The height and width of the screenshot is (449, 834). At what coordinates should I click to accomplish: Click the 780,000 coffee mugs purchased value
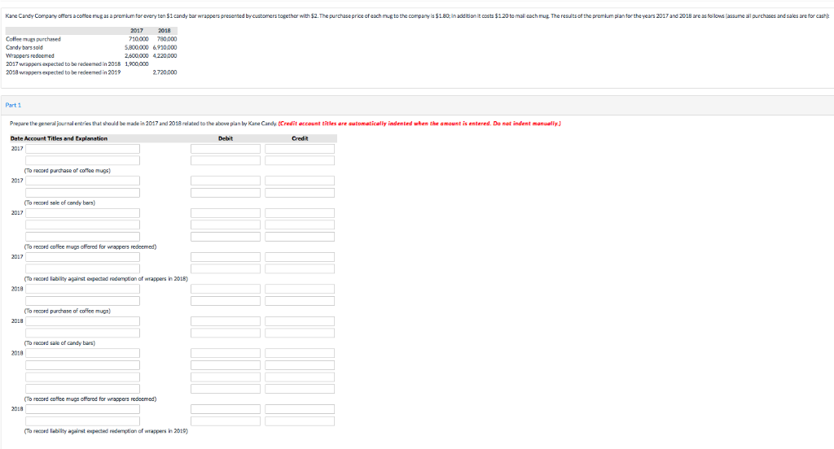click(167, 39)
